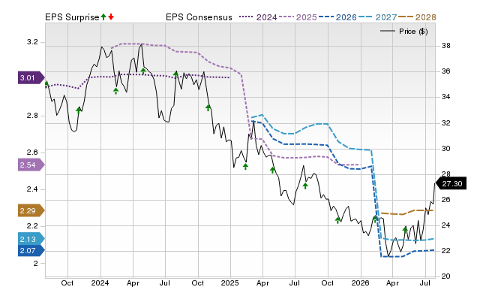Click the Apr label following the 2025 label
The image size is (480, 287).
[262, 282]
